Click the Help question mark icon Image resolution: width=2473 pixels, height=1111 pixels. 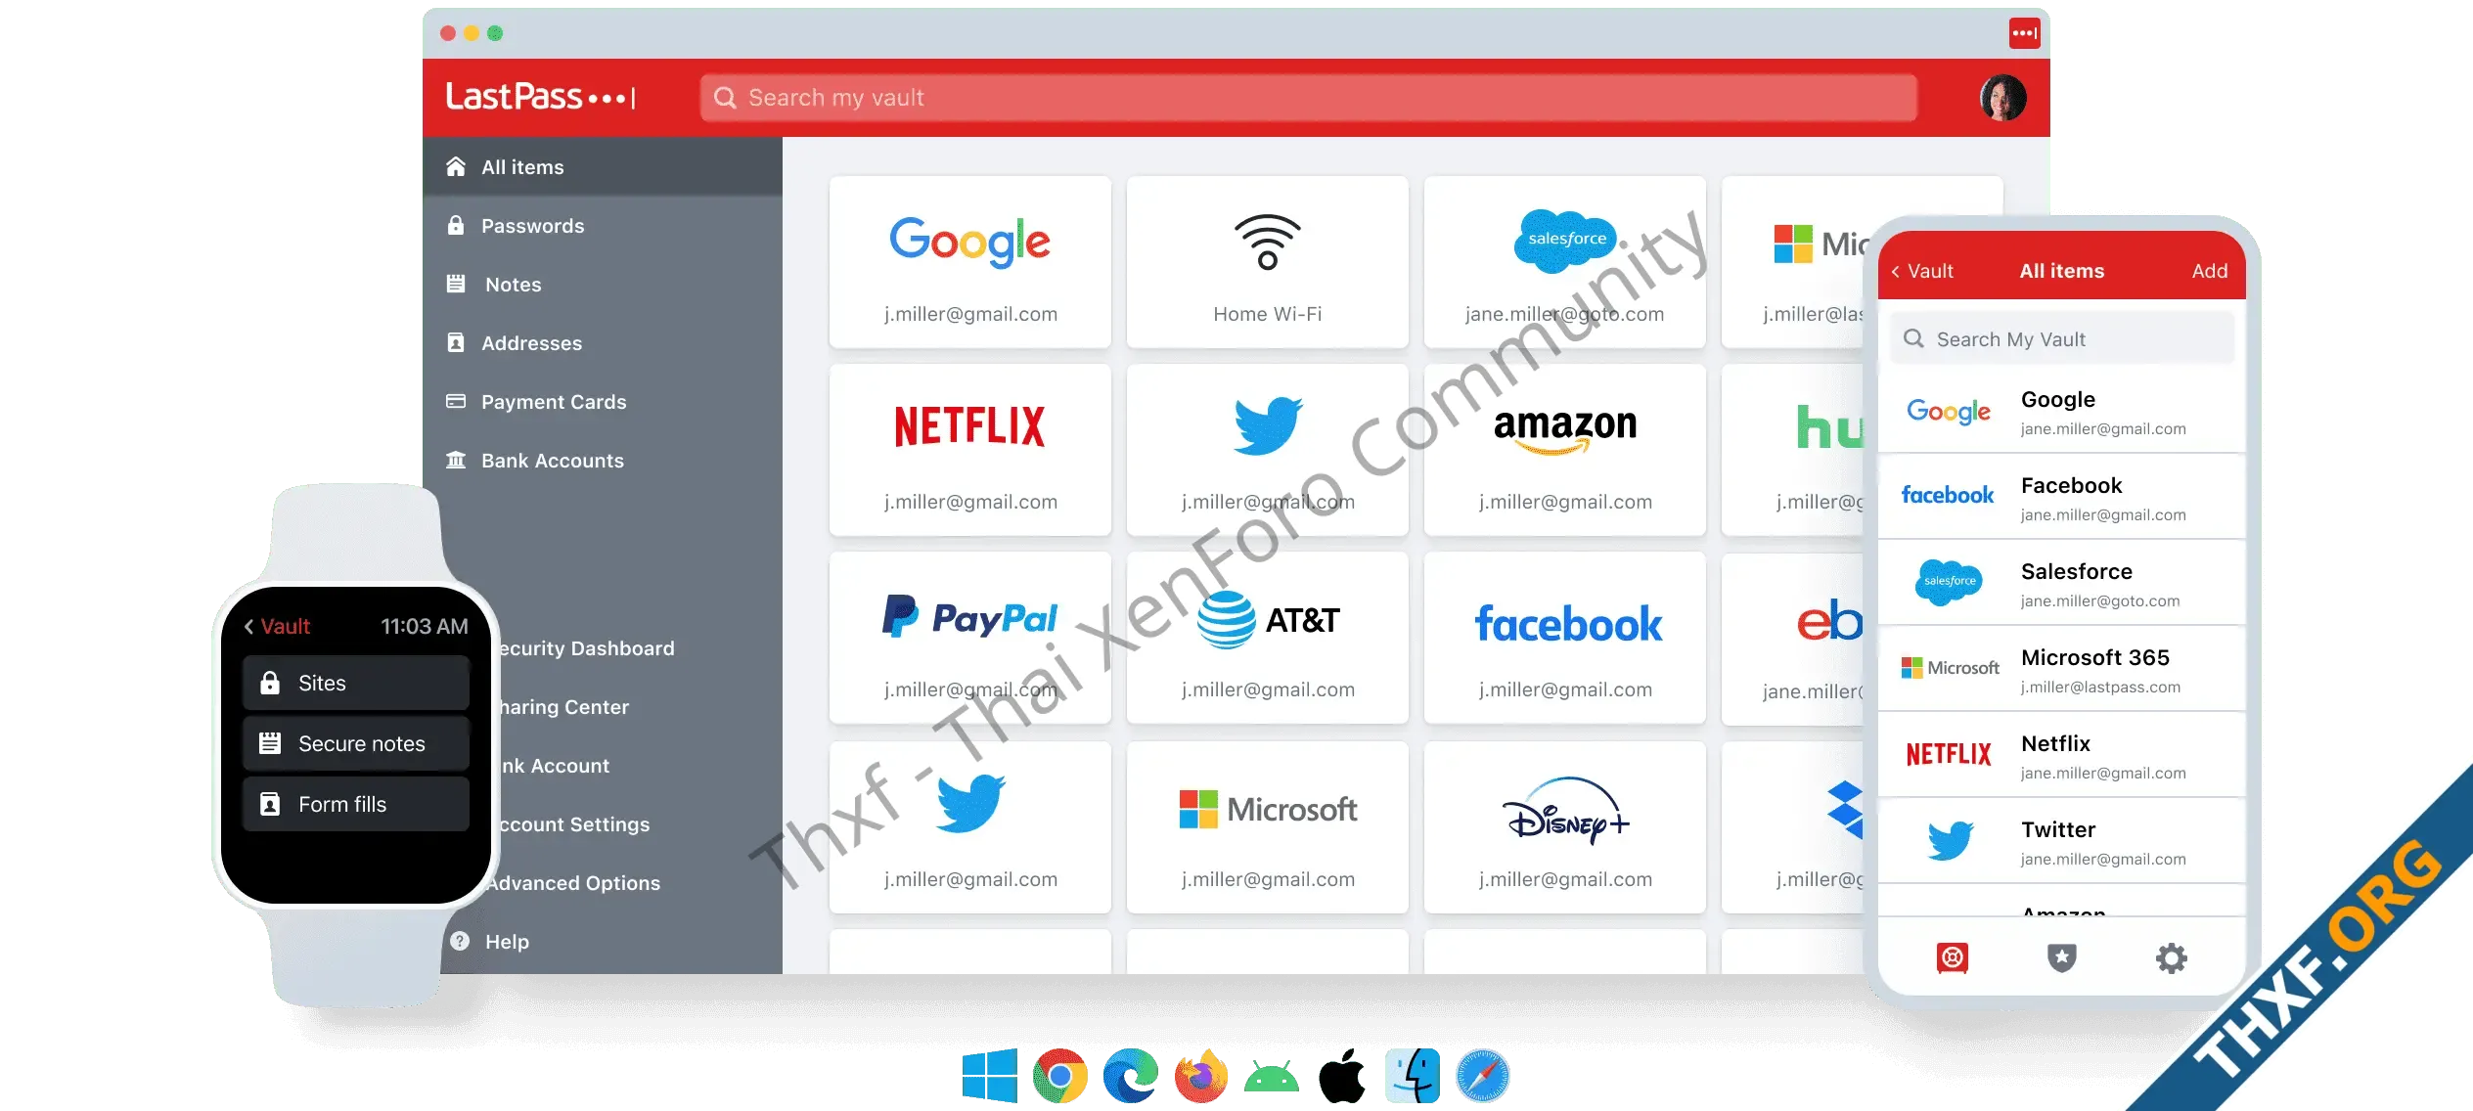[460, 941]
